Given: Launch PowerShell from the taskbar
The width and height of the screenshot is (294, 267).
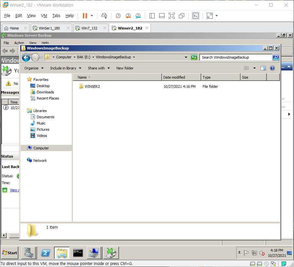Looking at the screenshot, I should tap(45, 253).
